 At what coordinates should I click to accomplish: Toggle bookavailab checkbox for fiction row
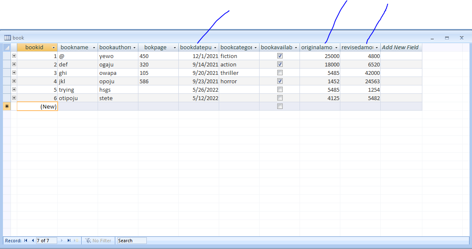[x=280, y=56]
